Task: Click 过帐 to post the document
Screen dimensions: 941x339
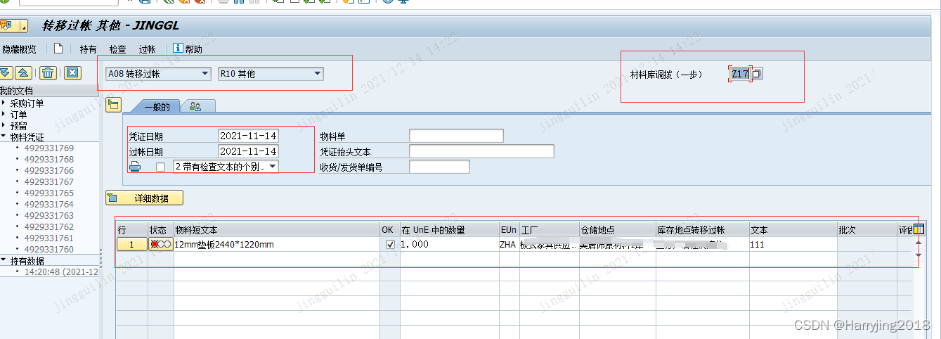Action: [147, 49]
